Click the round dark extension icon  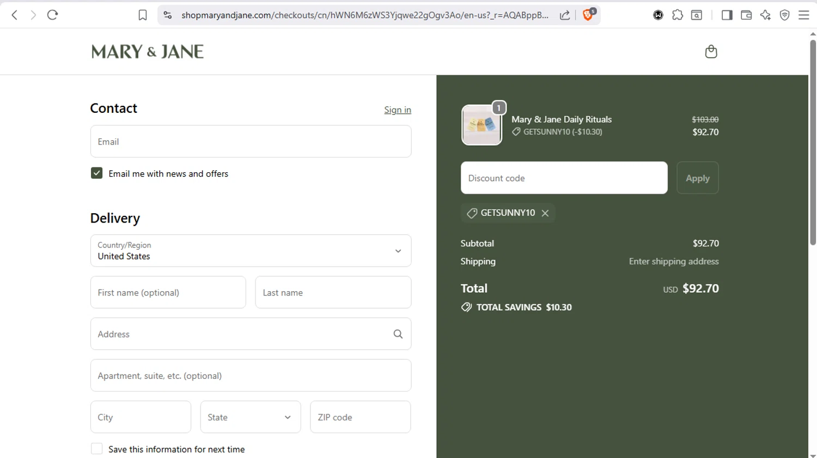658,15
